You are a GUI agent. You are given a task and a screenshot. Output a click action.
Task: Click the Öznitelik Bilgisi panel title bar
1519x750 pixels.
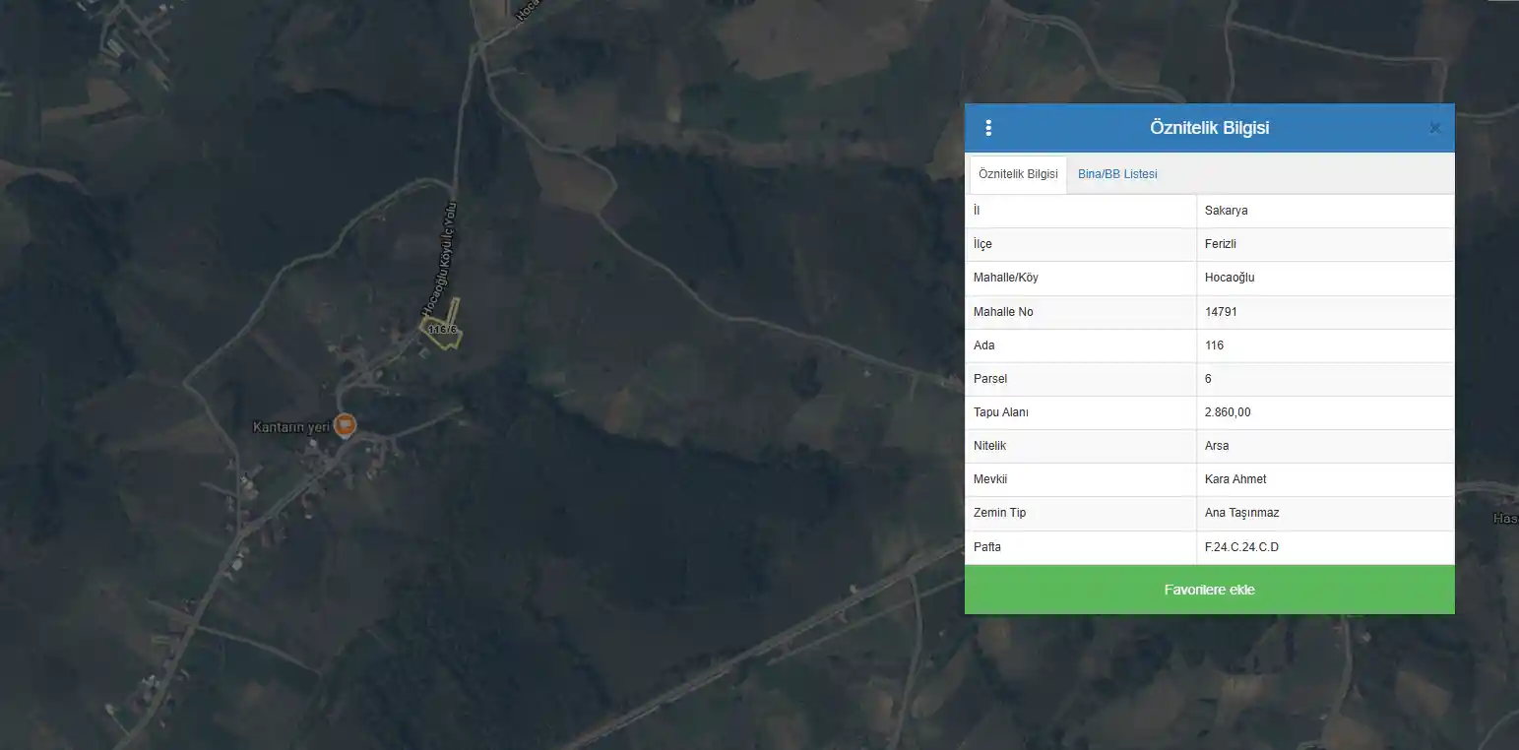tap(1209, 128)
